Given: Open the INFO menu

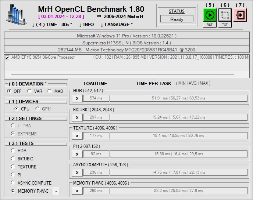Looking at the screenshot, I should (86, 25).
